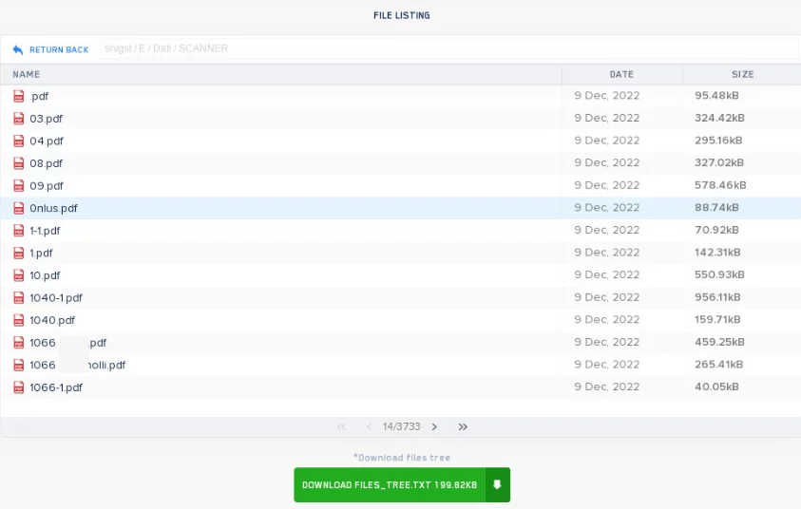Screen dimensions: 801x509
Task: Jump to the last page
Action: click(x=463, y=427)
